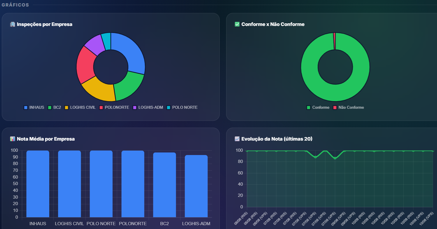Image resolution: width=437 pixels, height=229 pixels.
Task: Click the LOGHIS CIVIL axis label under the bars
Action: point(69,224)
